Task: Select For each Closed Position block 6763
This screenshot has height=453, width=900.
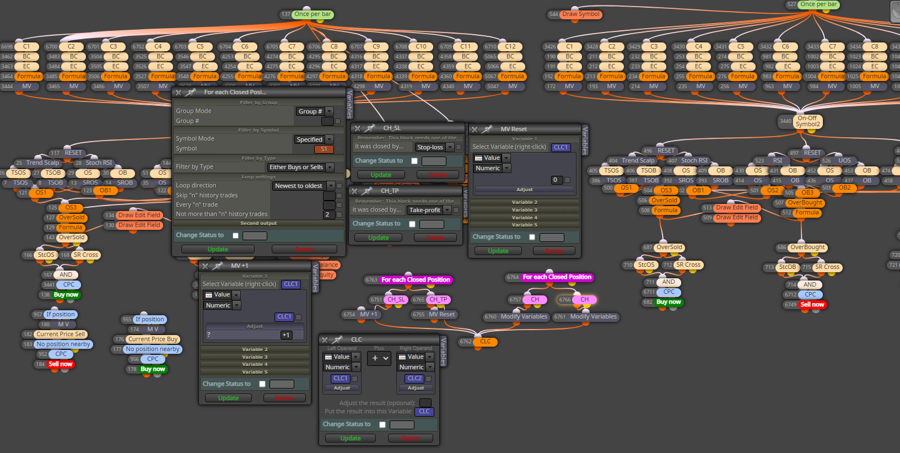Action: point(416,280)
